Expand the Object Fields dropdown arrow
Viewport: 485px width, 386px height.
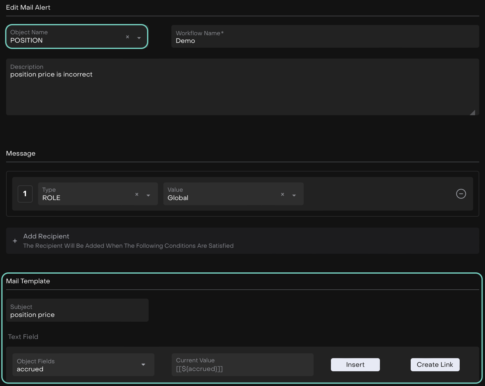tap(143, 365)
